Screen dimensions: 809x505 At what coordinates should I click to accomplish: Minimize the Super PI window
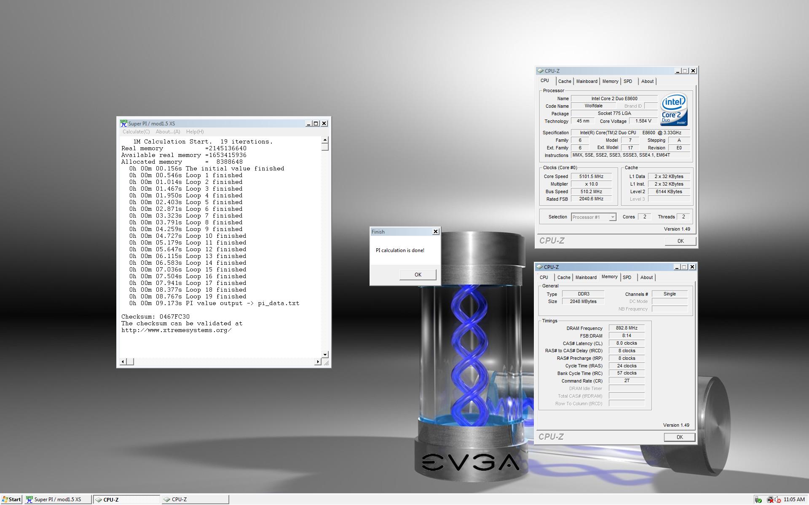click(308, 123)
